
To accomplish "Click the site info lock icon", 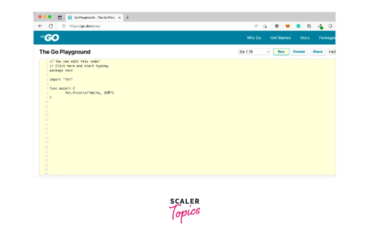I will point(64,26).
